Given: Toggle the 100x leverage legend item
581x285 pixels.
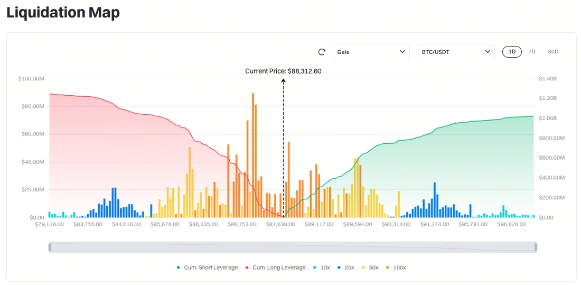Looking at the screenshot, I should click(x=396, y=268).
